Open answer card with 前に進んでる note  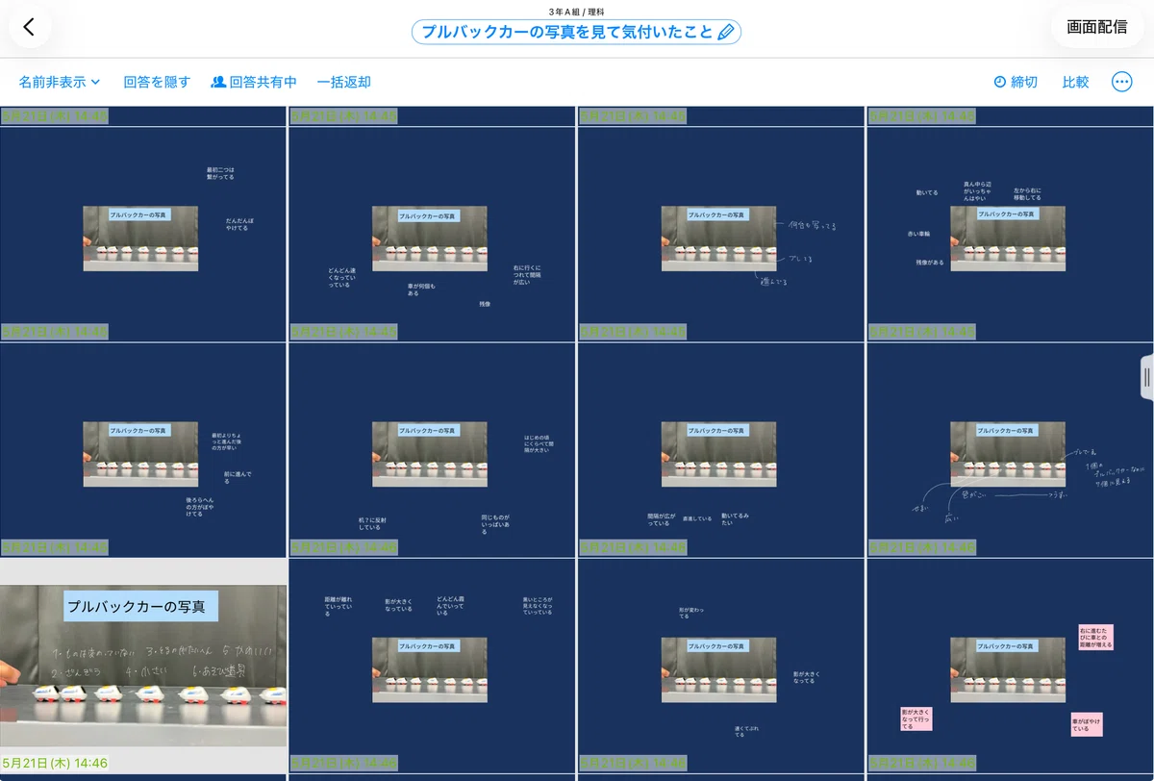(143, 450)
